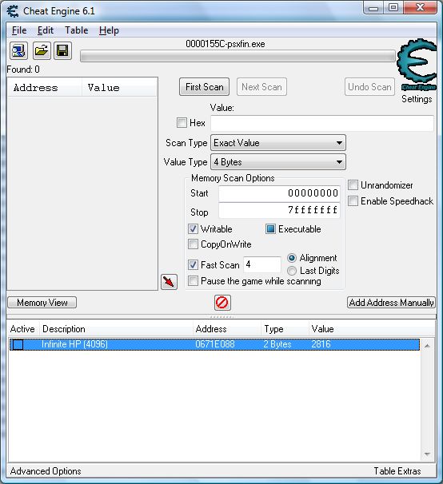This screenshot has height=484, width=443.
Task: Click the Undo Scan button
Action: pyautogui.click(x=369, y=87)
